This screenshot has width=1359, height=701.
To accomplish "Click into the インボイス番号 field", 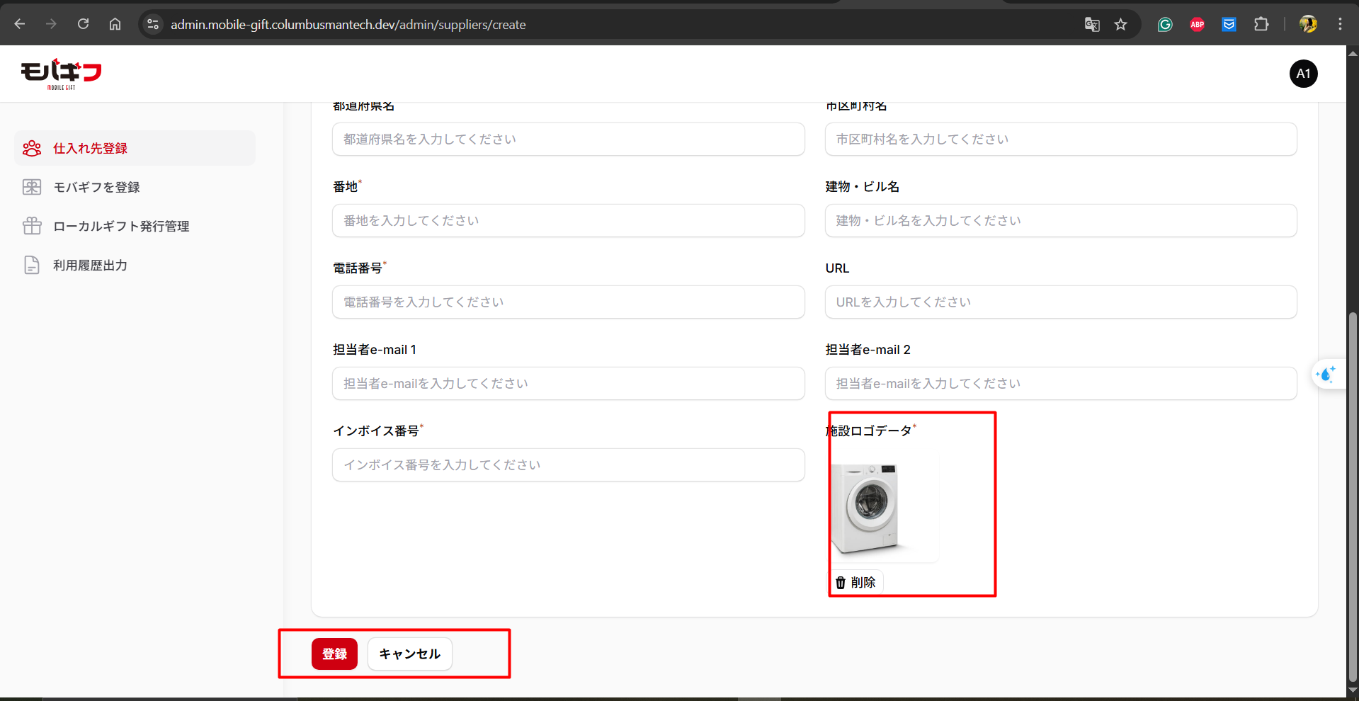I will tap(568, 465).
